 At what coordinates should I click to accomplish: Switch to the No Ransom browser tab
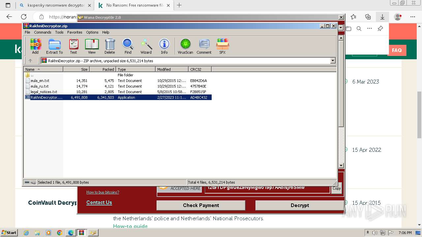click(x=134, y=5)
